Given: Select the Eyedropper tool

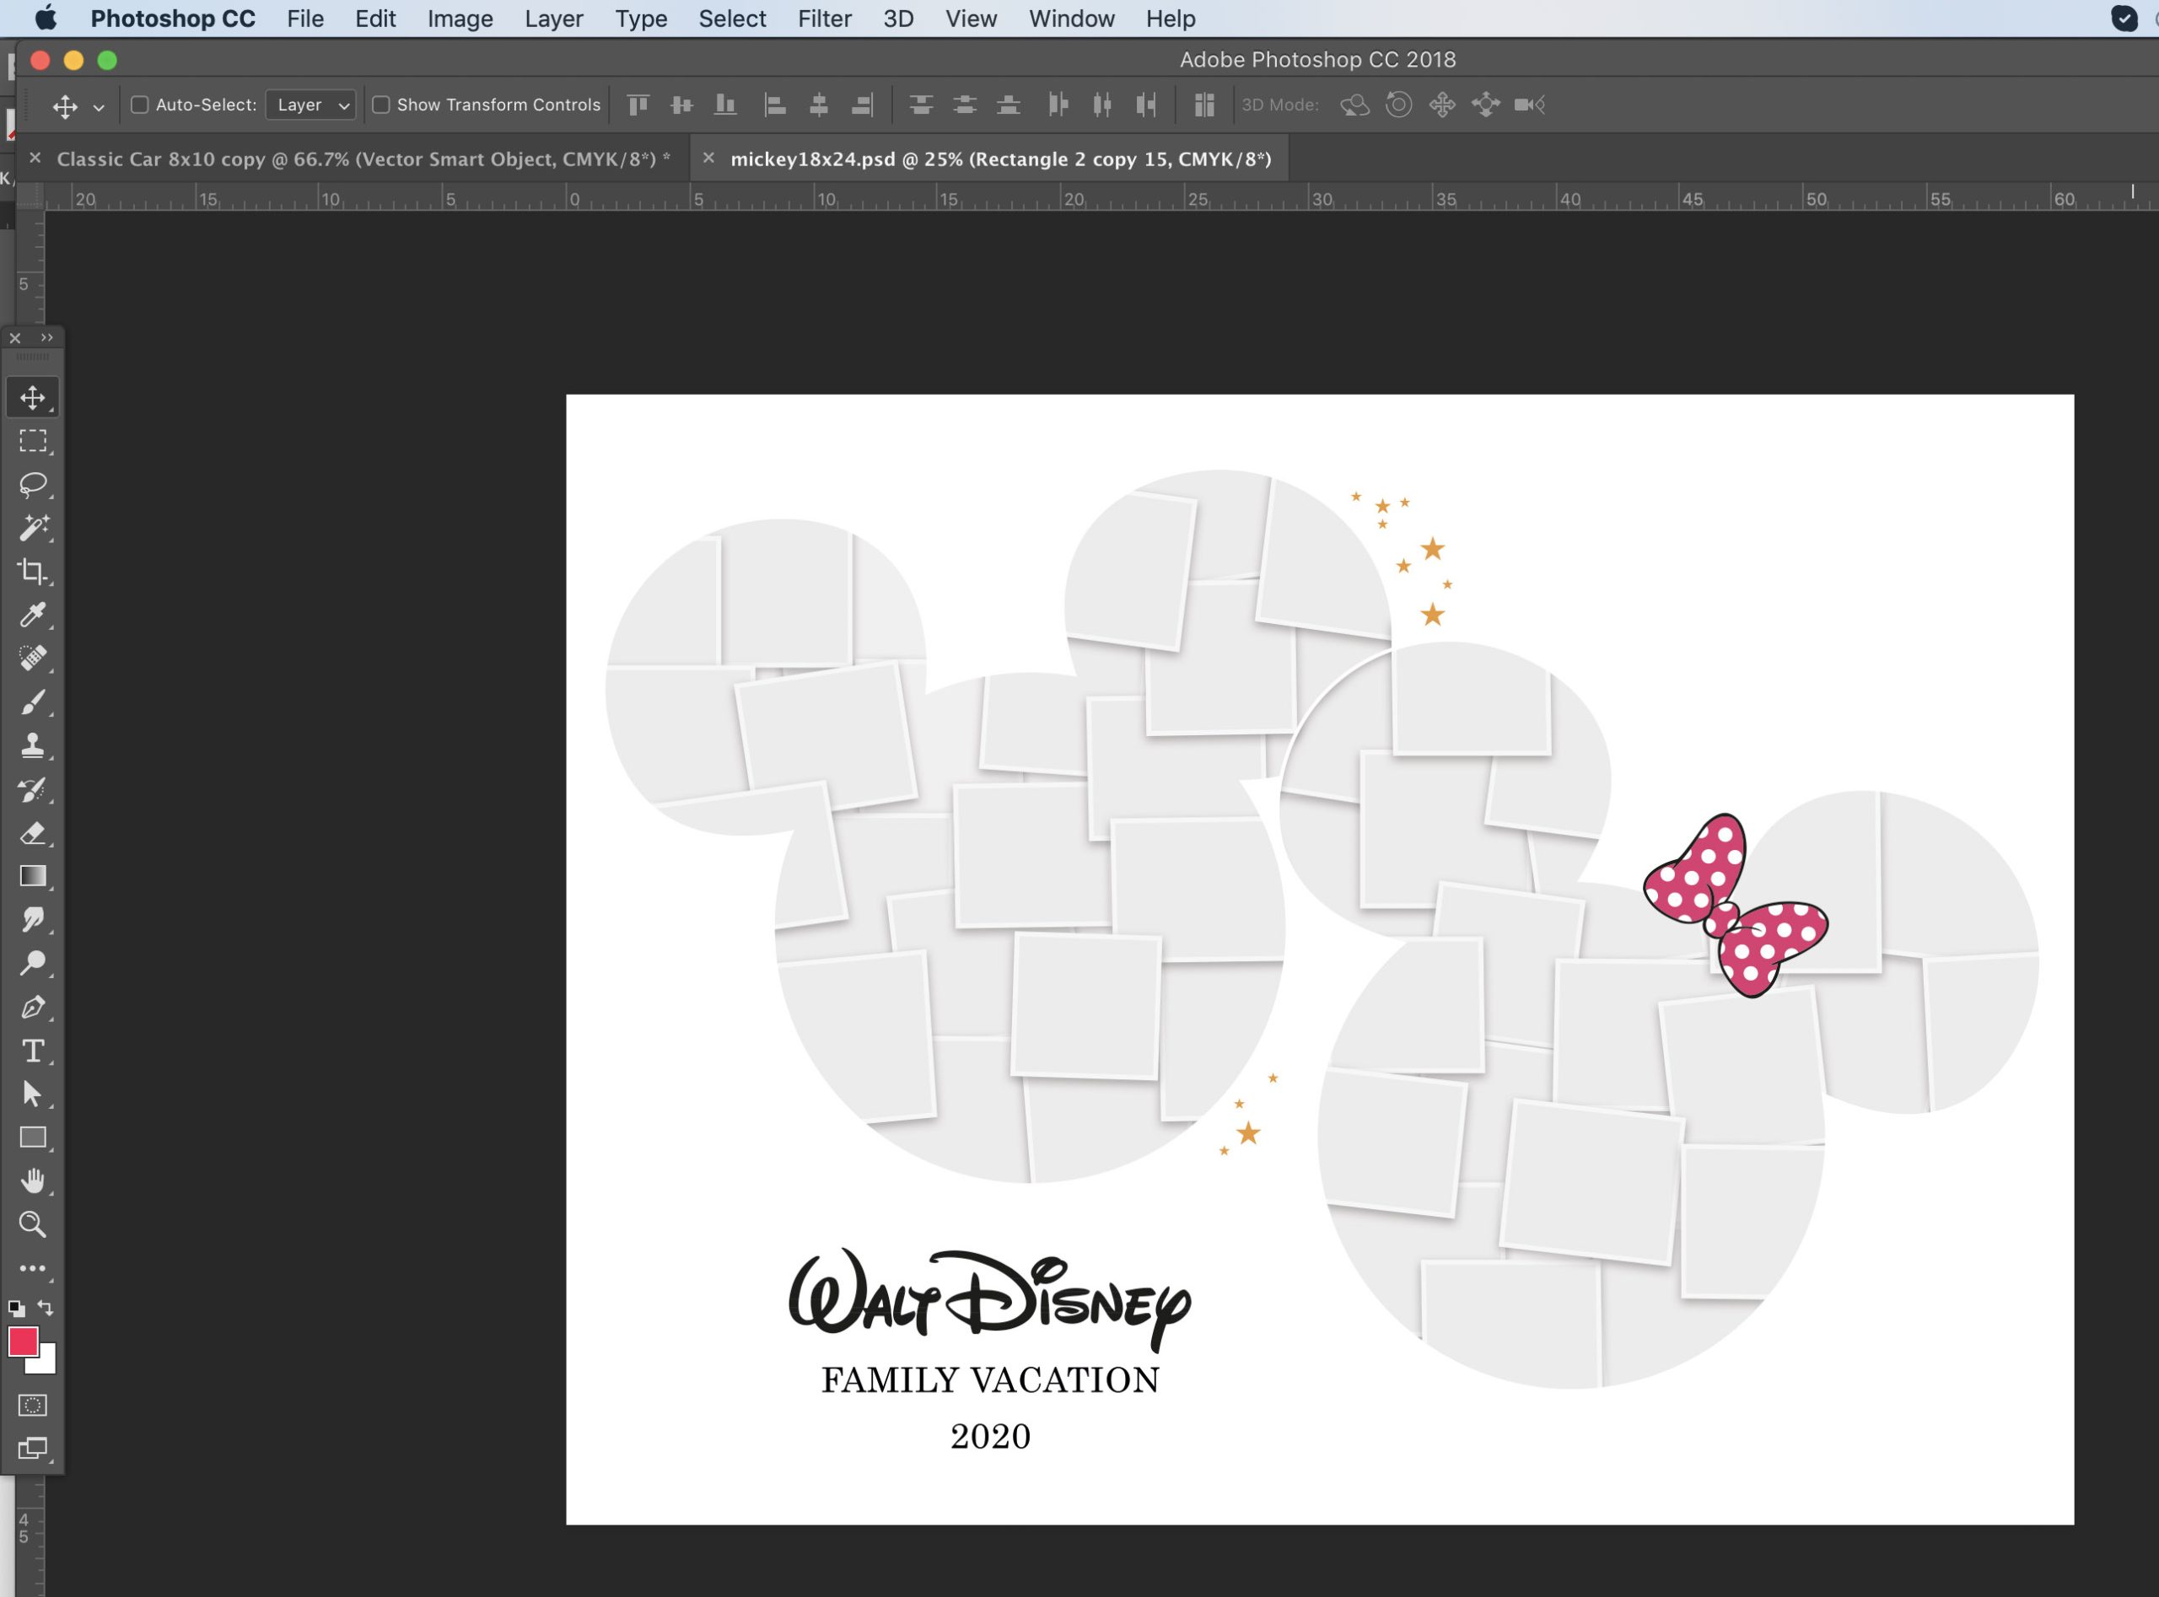Looking at the screenshot, I should click(33, 615).
